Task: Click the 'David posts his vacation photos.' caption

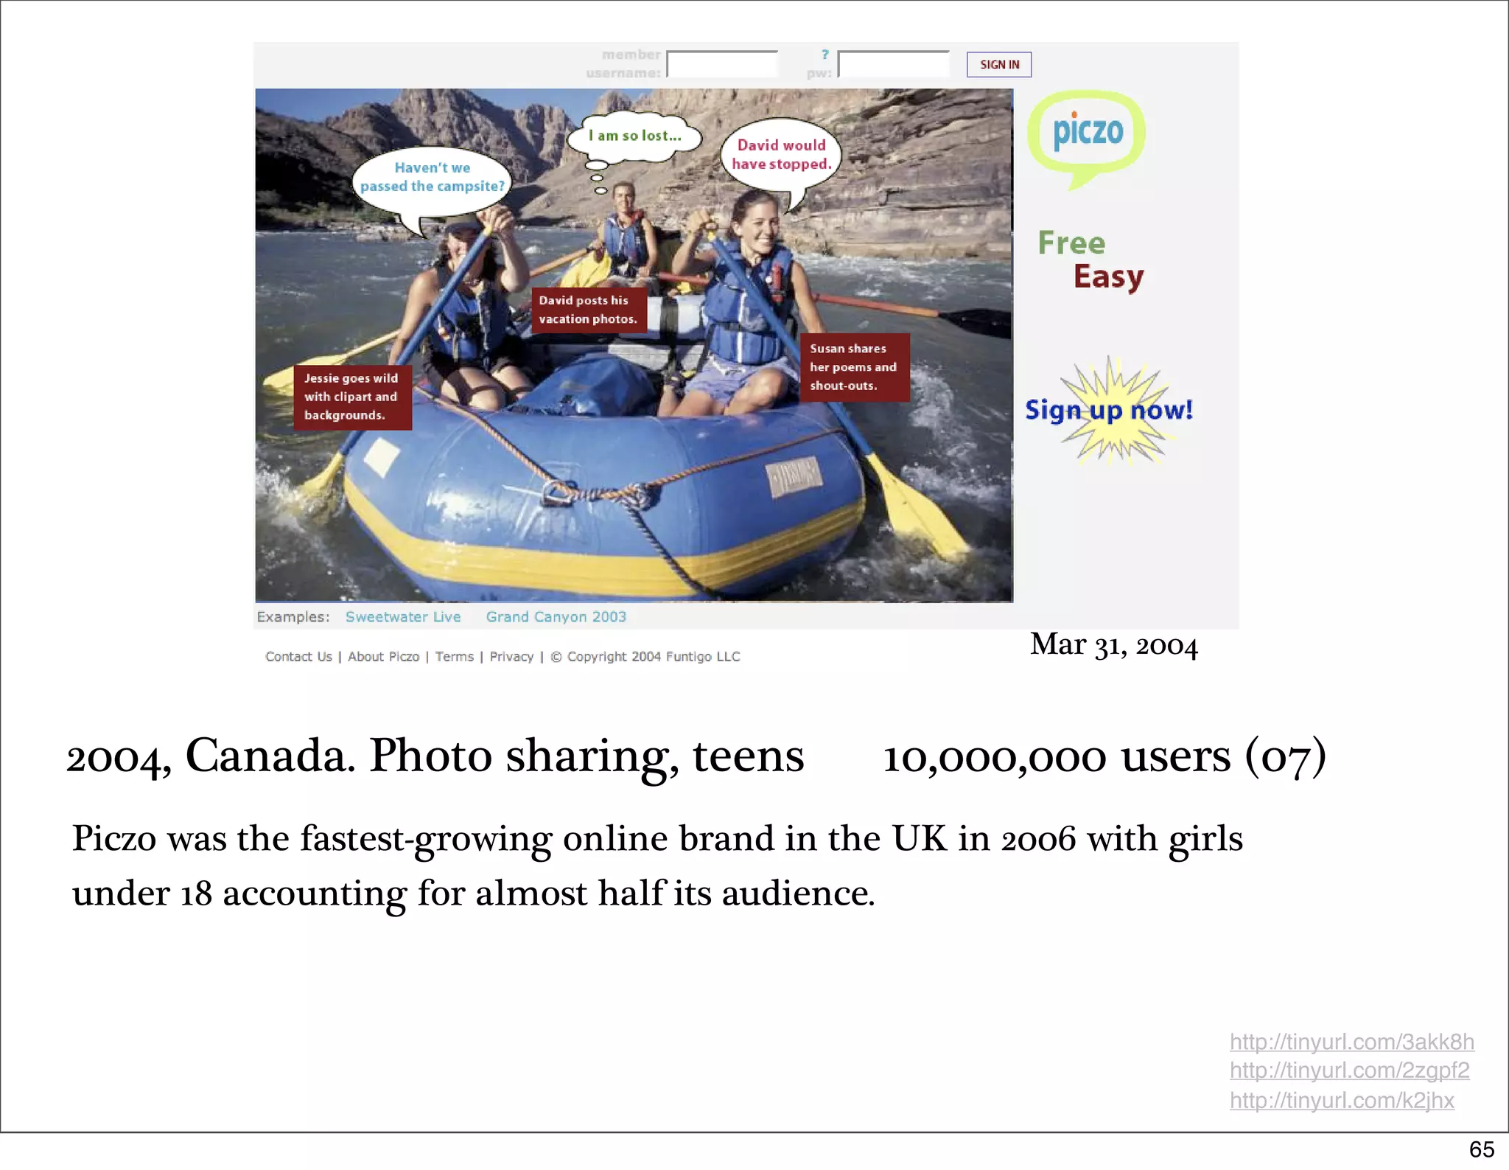Action: [x=588, y=310]
